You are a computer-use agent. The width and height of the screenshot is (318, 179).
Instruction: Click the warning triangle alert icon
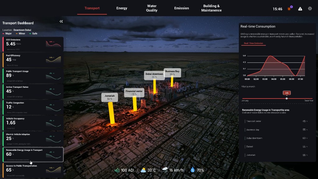click(300, 9)
